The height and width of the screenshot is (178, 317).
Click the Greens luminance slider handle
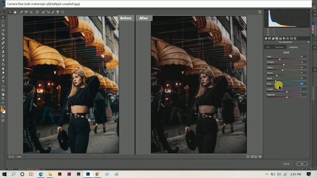pos(276,76)
